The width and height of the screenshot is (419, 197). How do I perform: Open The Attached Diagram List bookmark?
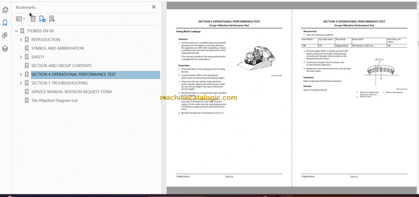55,100
